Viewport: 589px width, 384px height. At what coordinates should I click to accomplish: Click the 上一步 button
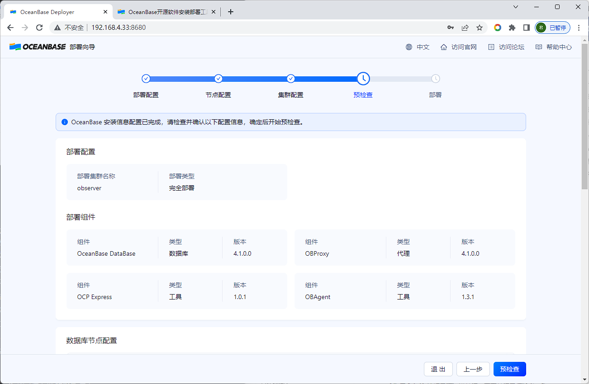[x=473, y=369]
